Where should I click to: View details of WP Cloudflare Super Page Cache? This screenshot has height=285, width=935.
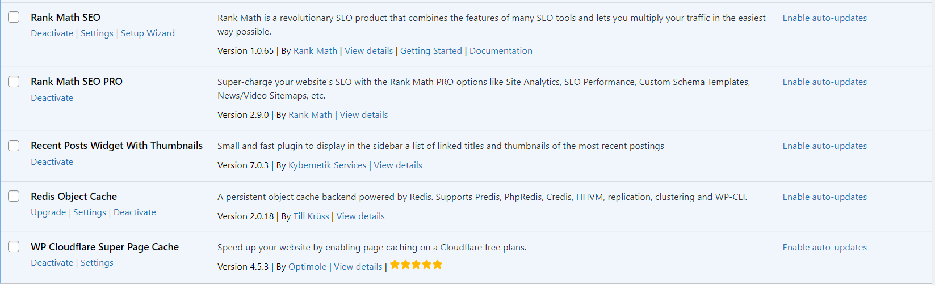(358, 267)
